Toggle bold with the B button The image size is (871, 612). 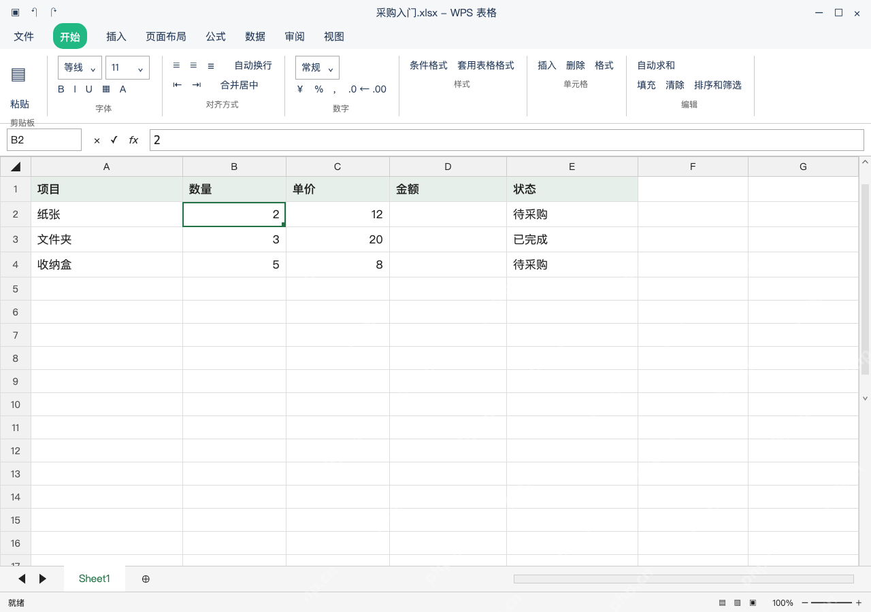pos(61,89)
